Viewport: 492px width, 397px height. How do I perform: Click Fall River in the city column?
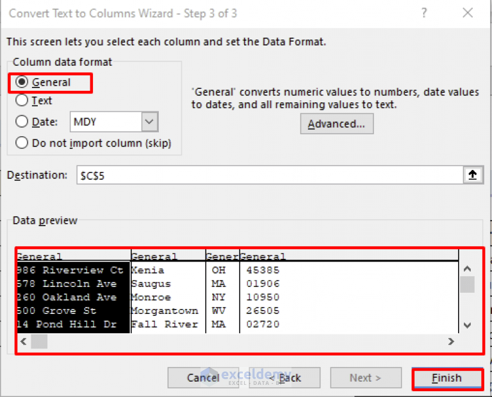pyautogui.click(x=165, y=323)
